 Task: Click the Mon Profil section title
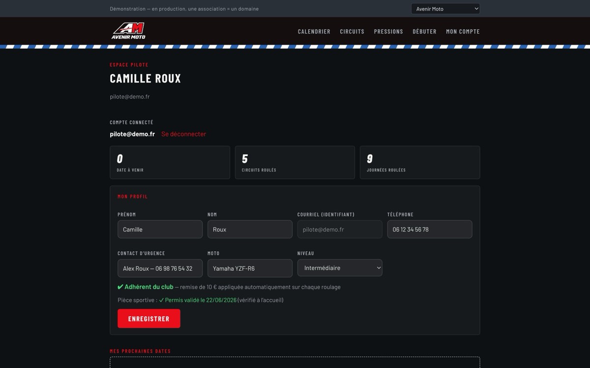[133, 196]
